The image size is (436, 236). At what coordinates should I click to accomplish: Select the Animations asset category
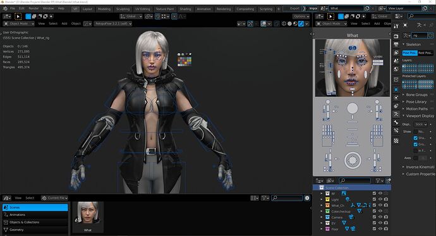click(x=35, y=215)
